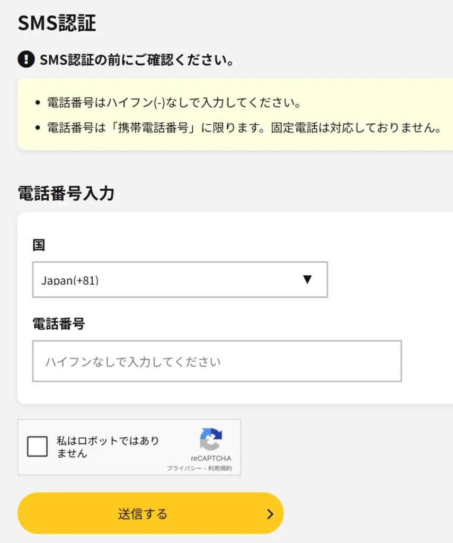Open the Japan(+81) country dropdown
The height and width of the screenshot is (543, 453).
pyautogui.click(x=180, y=280)
